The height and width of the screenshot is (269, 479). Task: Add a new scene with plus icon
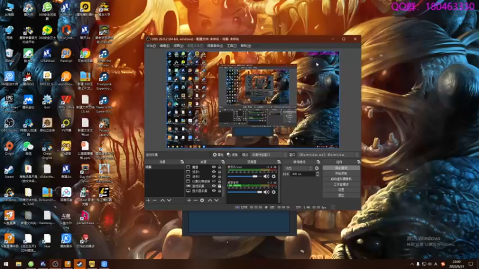(148, 200)
